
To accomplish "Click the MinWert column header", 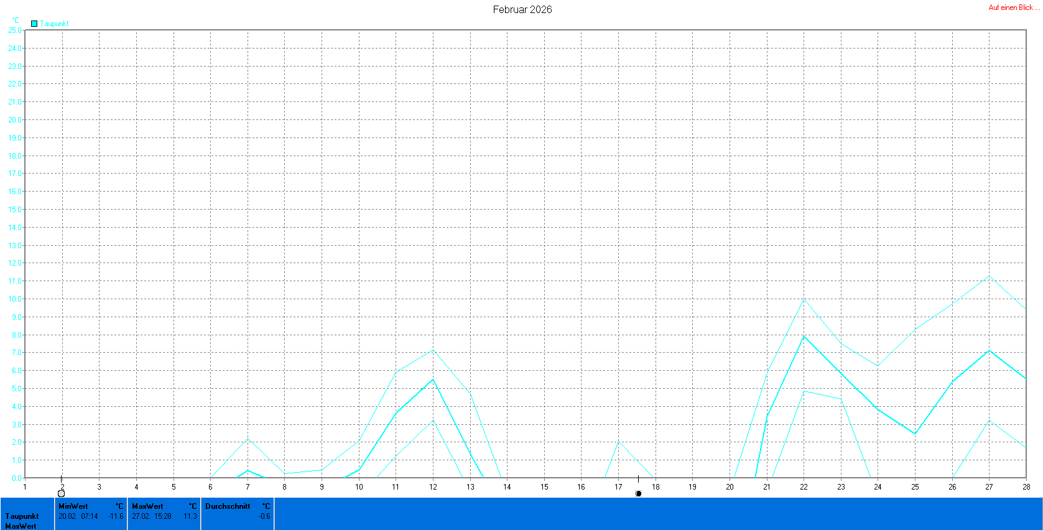I will coord(73,506).
